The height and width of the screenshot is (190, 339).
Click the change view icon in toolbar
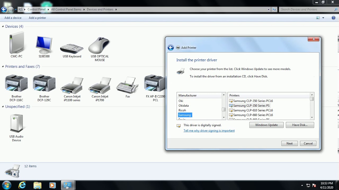[318, 18]
